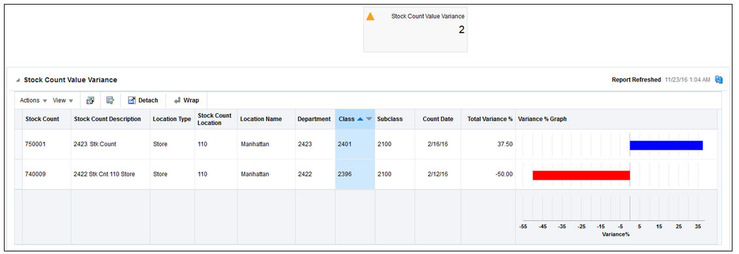The height and width of the screenshot is (254, 739).
Task: Sort Class column ascending arrow
Action: (x=360, y=119)
